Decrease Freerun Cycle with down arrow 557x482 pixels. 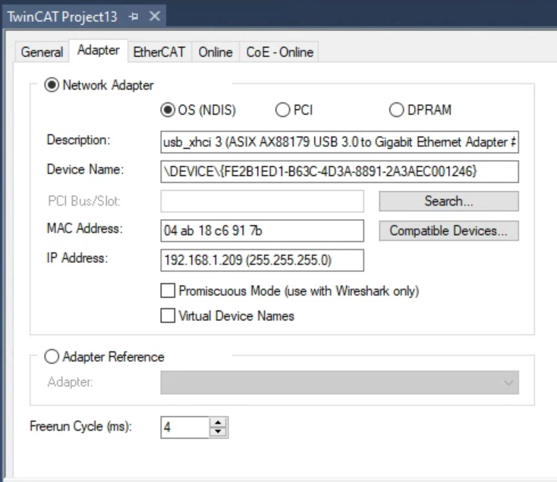coord(218,432)
